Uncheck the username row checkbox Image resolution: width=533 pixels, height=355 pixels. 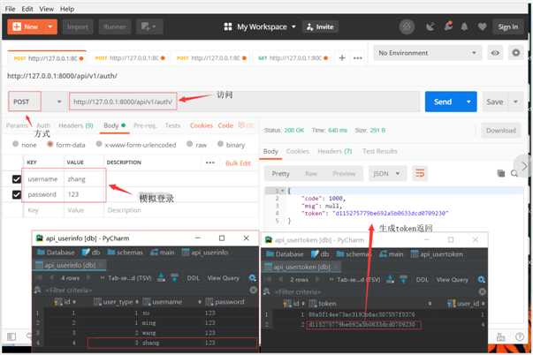pyautogui.click(x=16, y=179)
